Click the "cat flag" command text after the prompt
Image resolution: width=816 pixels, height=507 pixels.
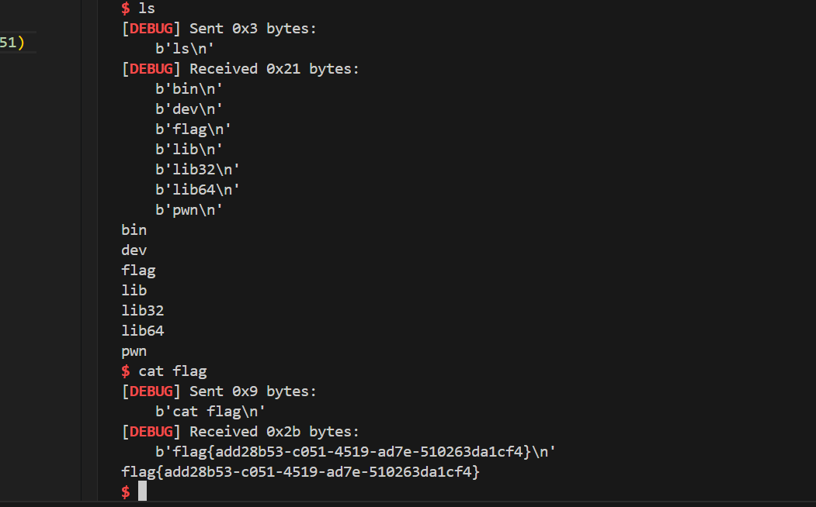173,371
